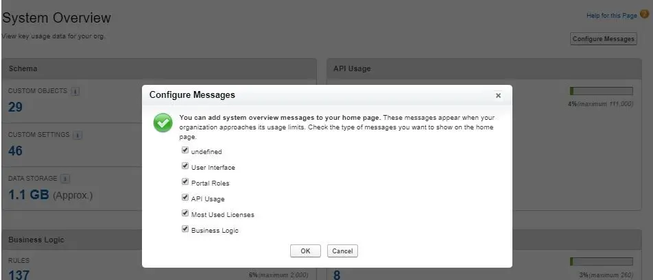Screen dimensions: 653x280
Task: Click the API Usage 4% progress bar
Action: coord(602,91)
